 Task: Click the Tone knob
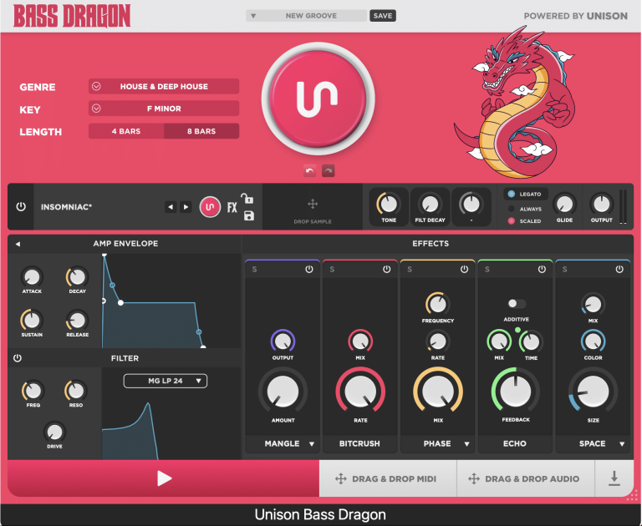[x=389, y=204]
